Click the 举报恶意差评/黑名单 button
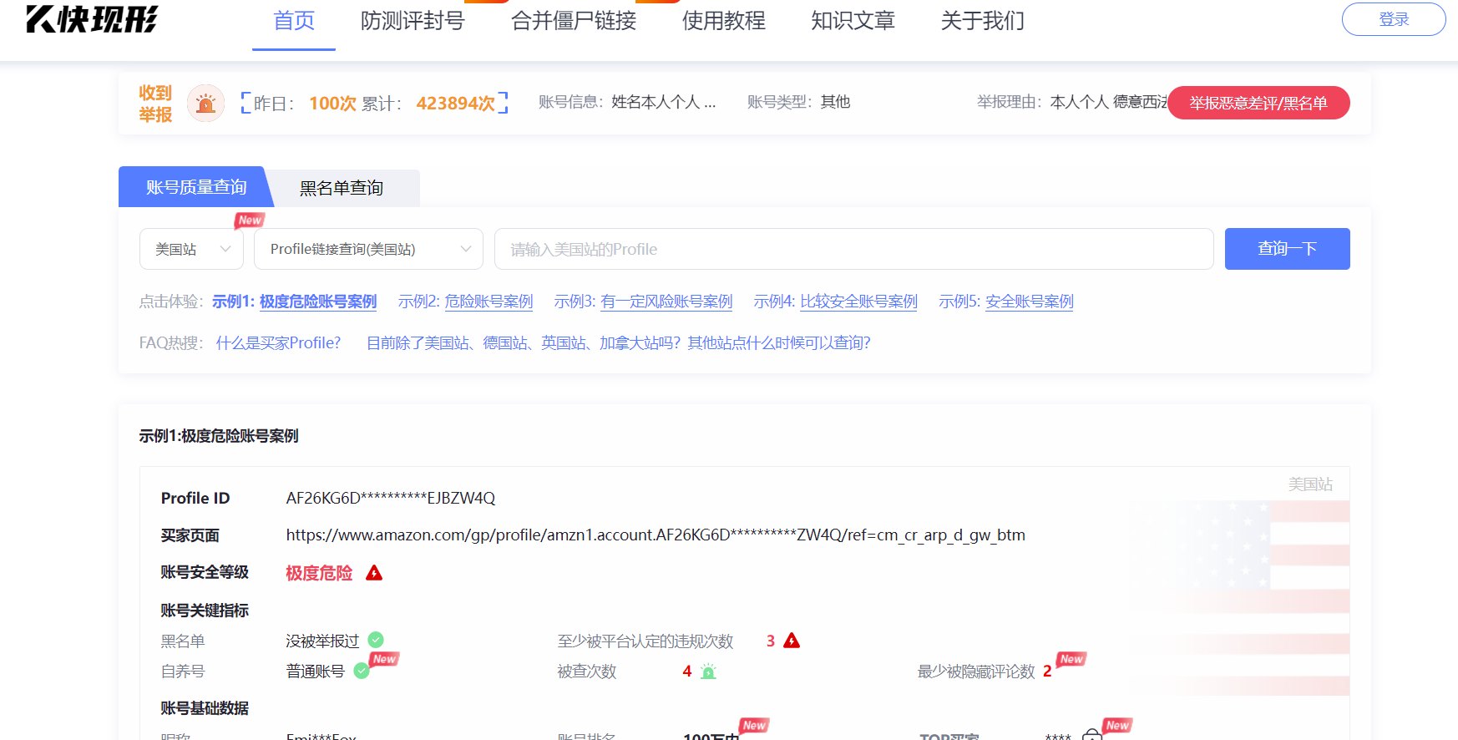Image resolution: width=1458 pixels, height=740 pixels. click(1258, 103)
